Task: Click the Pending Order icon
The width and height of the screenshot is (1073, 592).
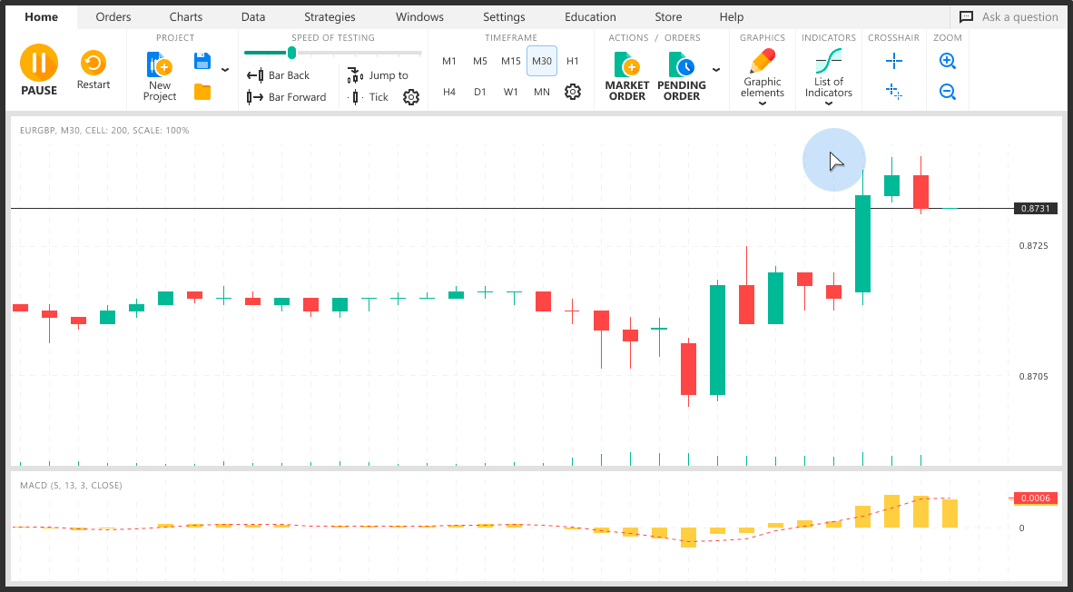Action: pyautogui.click(x=681, y=64)
